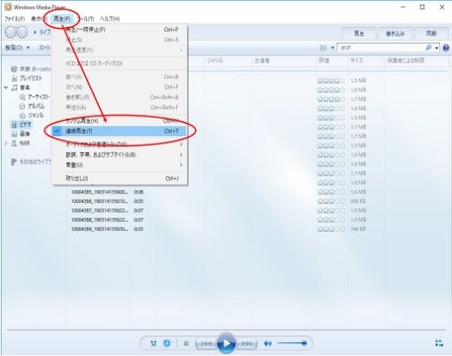The image size is (452, 356).
Task: Click the volume slider
Action: pyautogui.click(x=292, y=343)
